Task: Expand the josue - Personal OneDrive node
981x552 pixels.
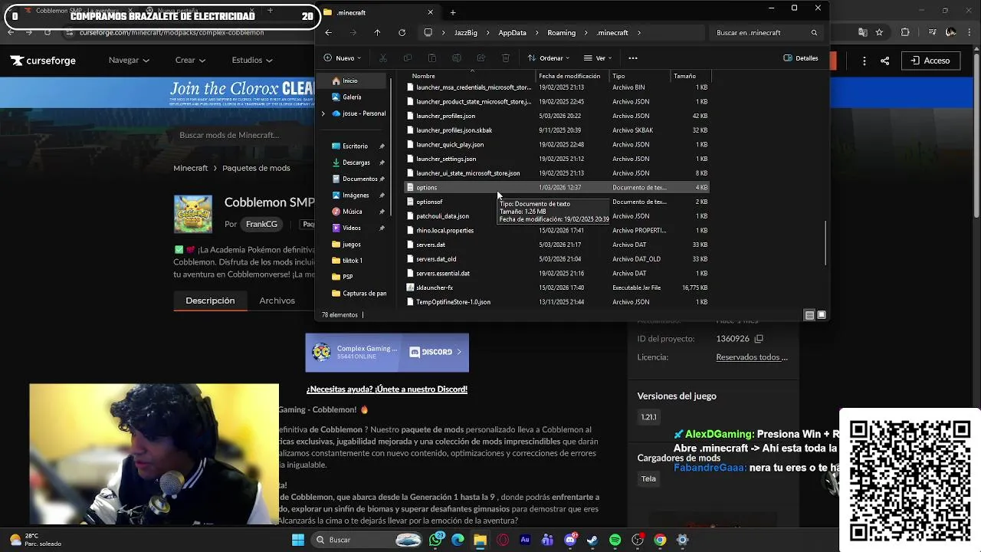Action: [323, 113]
